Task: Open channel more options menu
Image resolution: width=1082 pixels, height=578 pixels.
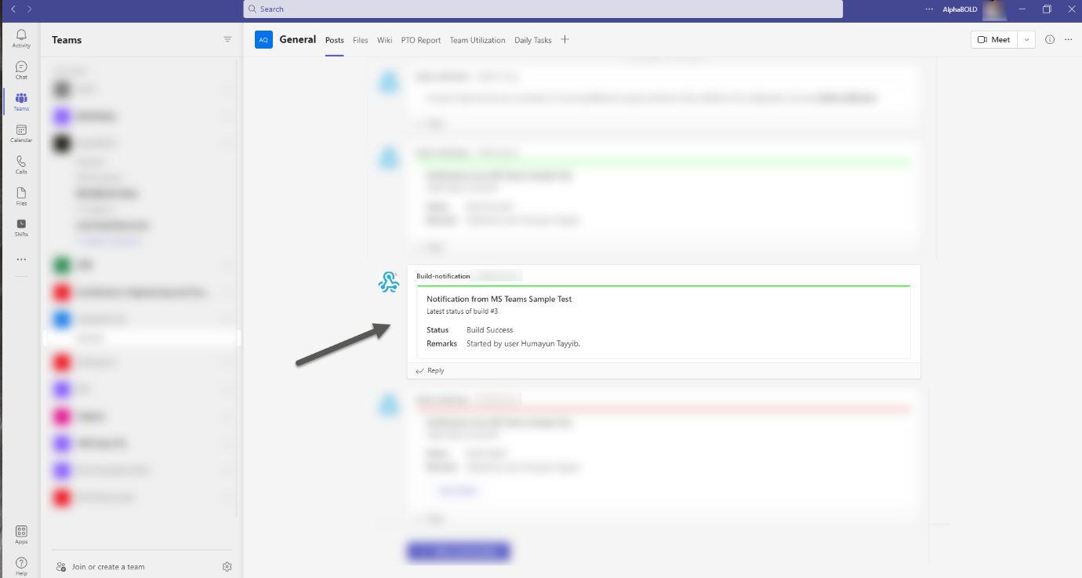Action: point(1069,39)
